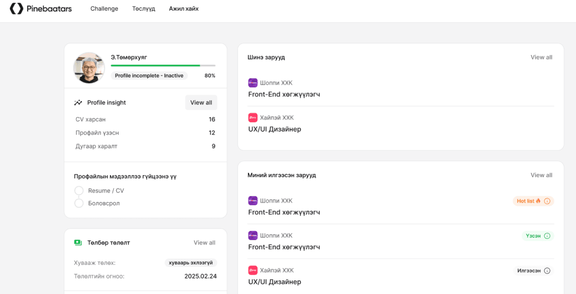This screenshot has width=576, height=294.
Task: Click the profile completion progress bar
Action: (163, 65)
